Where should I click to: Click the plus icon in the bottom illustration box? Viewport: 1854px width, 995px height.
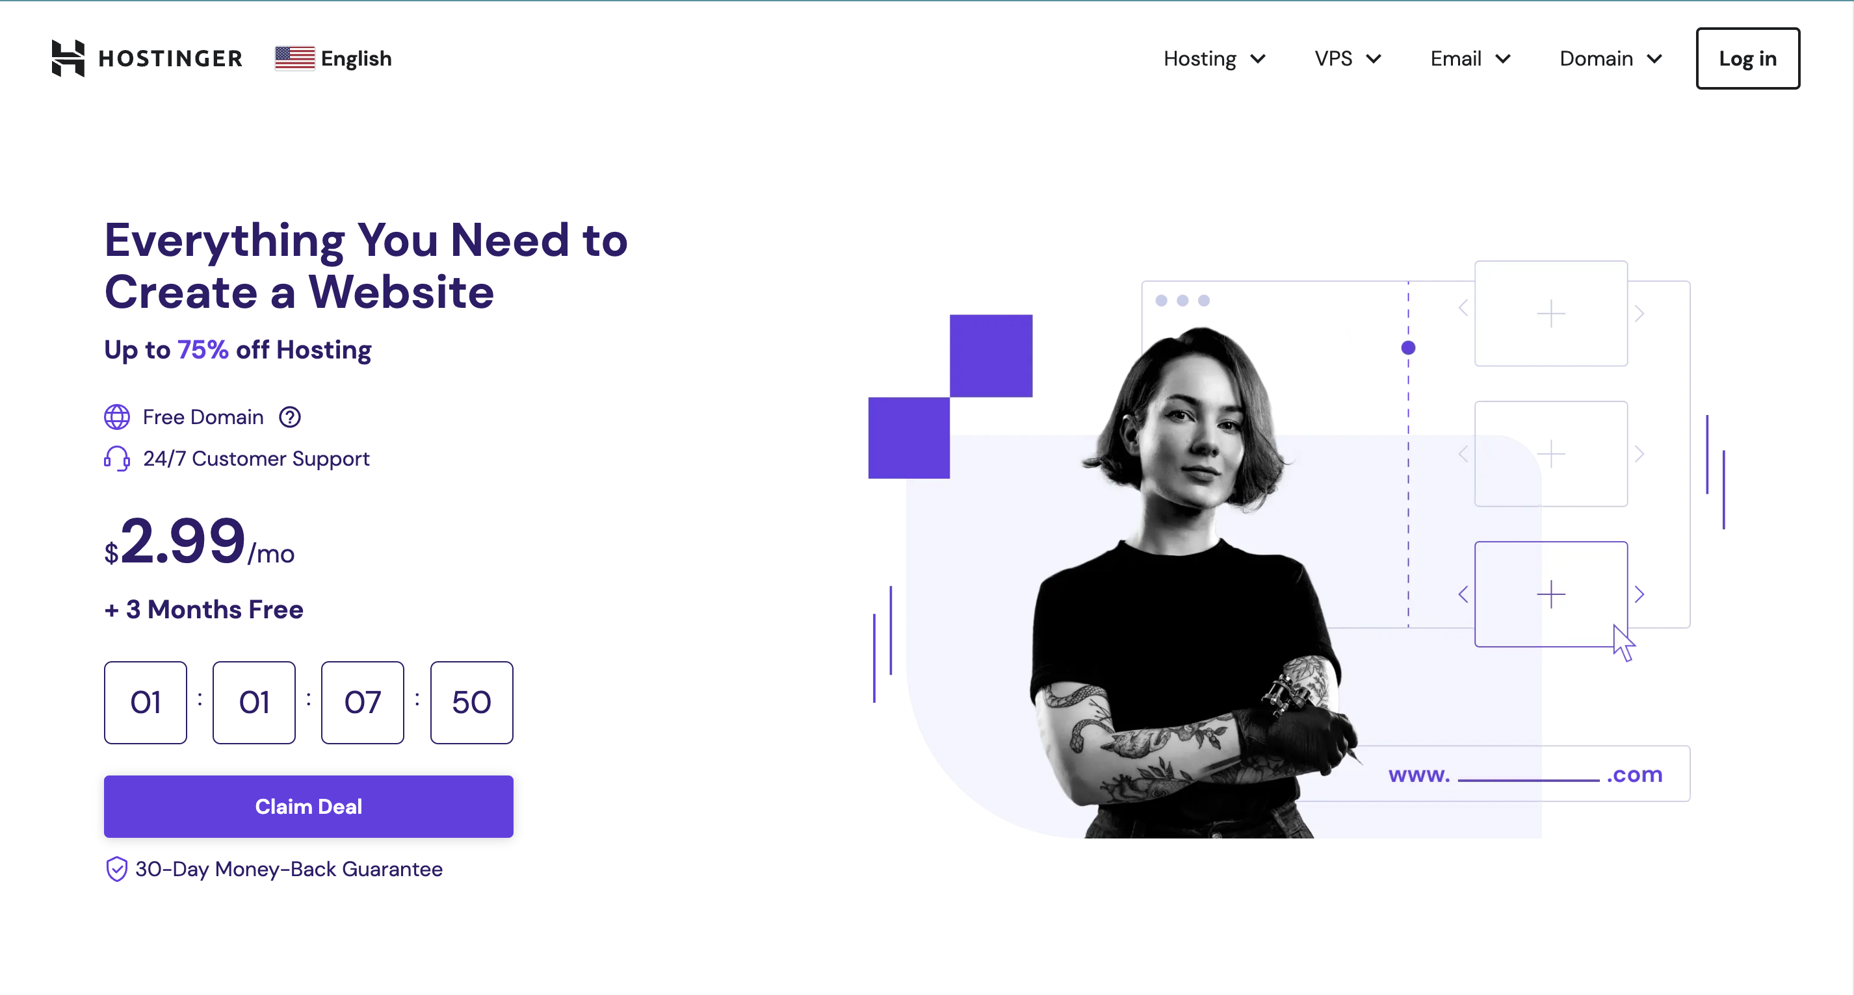click(1550, 594)
